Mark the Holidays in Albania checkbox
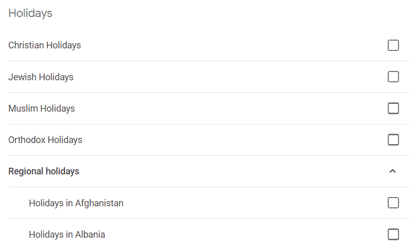Viewport: 416px width, 249px height. 393,234
